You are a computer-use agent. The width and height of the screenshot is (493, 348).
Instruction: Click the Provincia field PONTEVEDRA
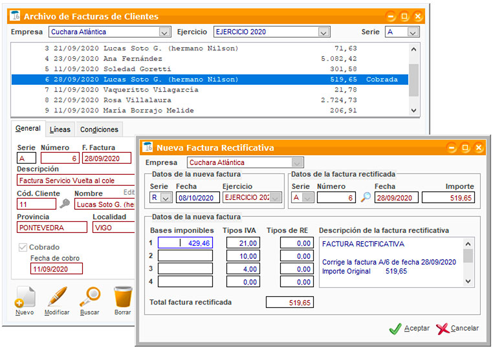(x=52, y=227)
